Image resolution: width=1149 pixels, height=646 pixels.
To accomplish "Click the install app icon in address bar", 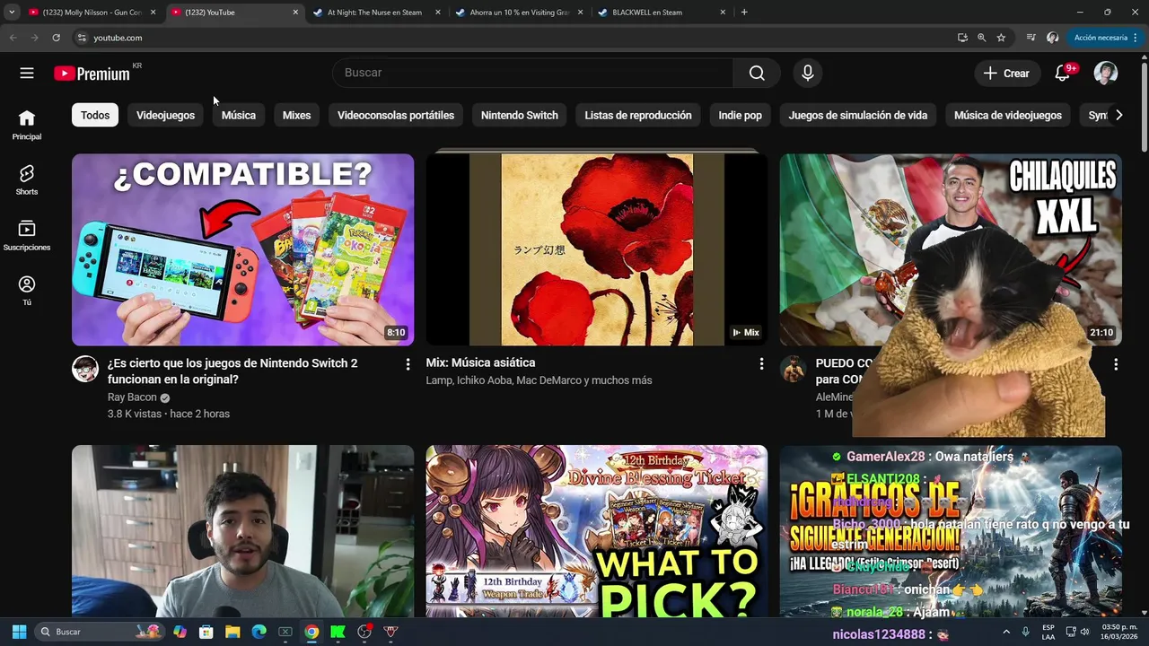I will pos(962,38).
